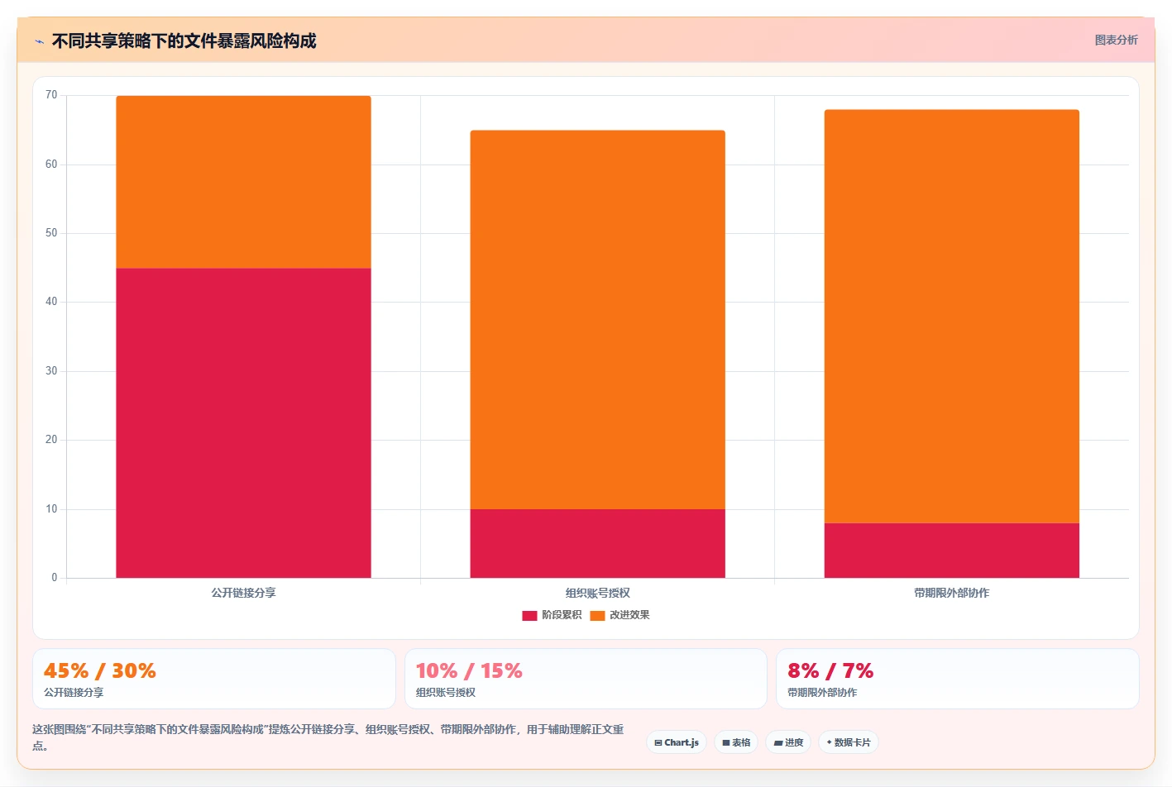Select the 表格 tag
Screen dimensions: 1172x787
click(735, 742)
